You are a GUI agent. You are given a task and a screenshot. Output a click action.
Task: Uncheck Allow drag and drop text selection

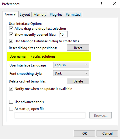click(x=11, y=29)
